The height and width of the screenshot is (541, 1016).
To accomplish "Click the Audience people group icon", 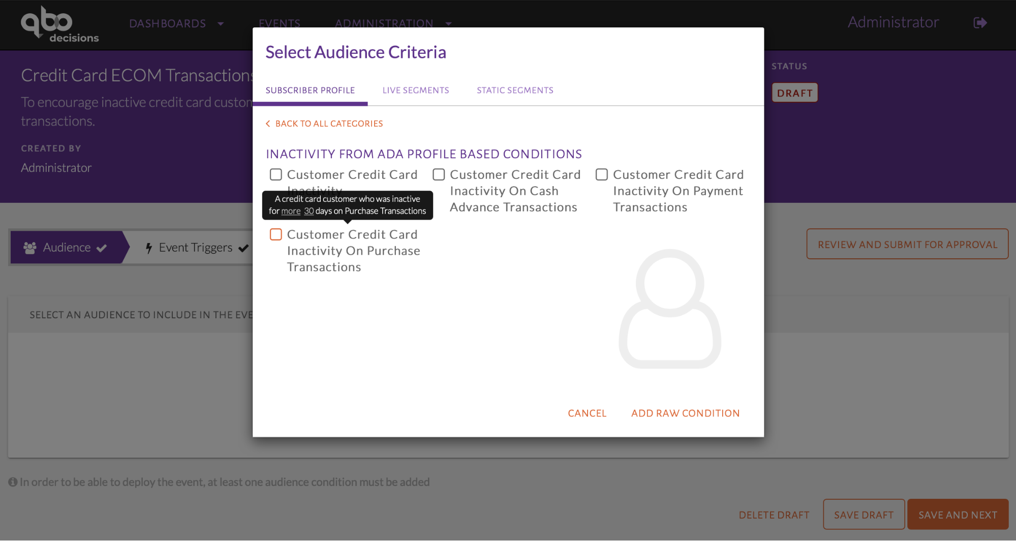I will point(30,248).
